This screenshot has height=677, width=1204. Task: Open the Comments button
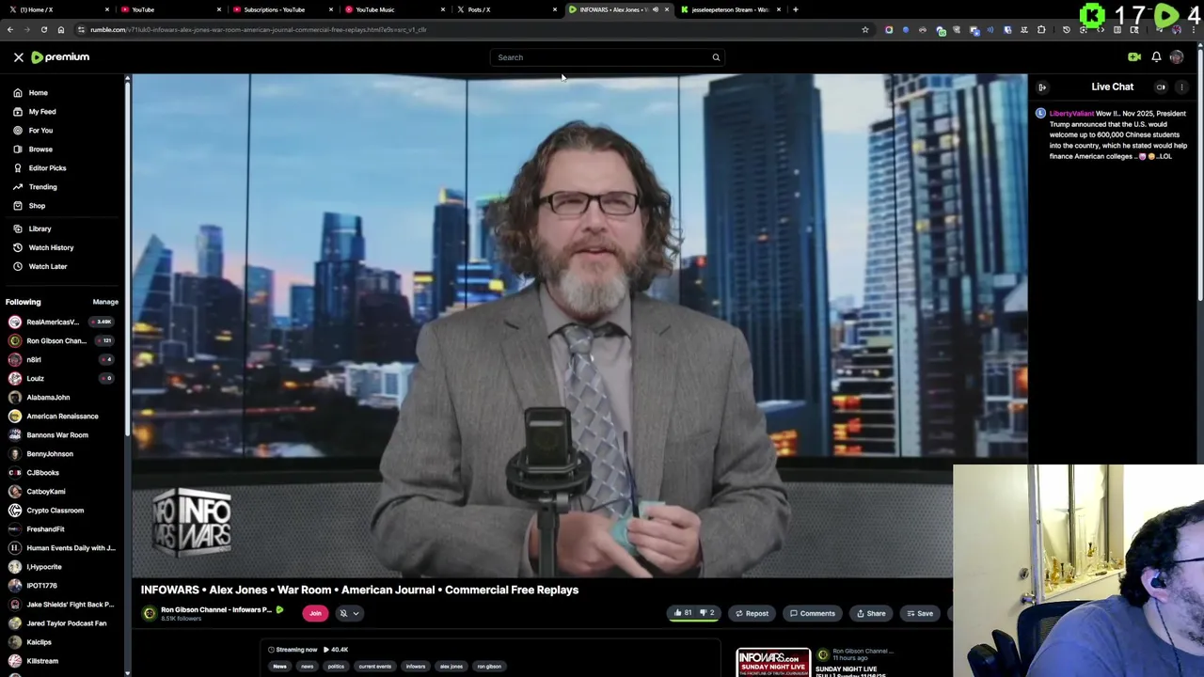point(812,613)
